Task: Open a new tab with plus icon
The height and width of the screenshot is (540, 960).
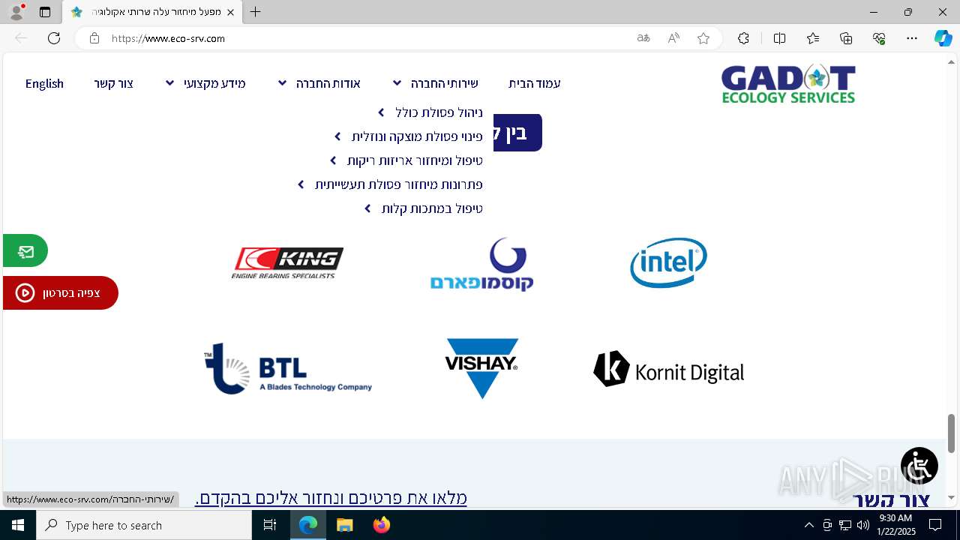Action: click(x=256, y=12)
